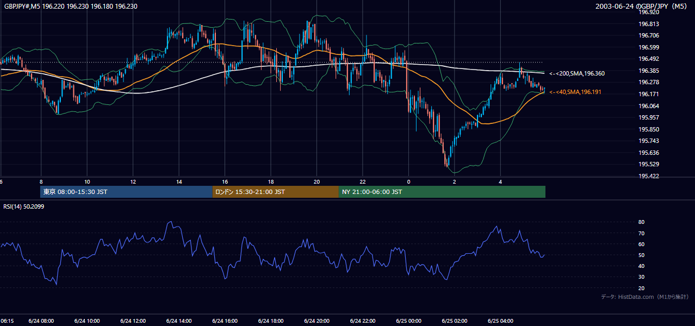Click price scale value 195.957

(649, 117)
